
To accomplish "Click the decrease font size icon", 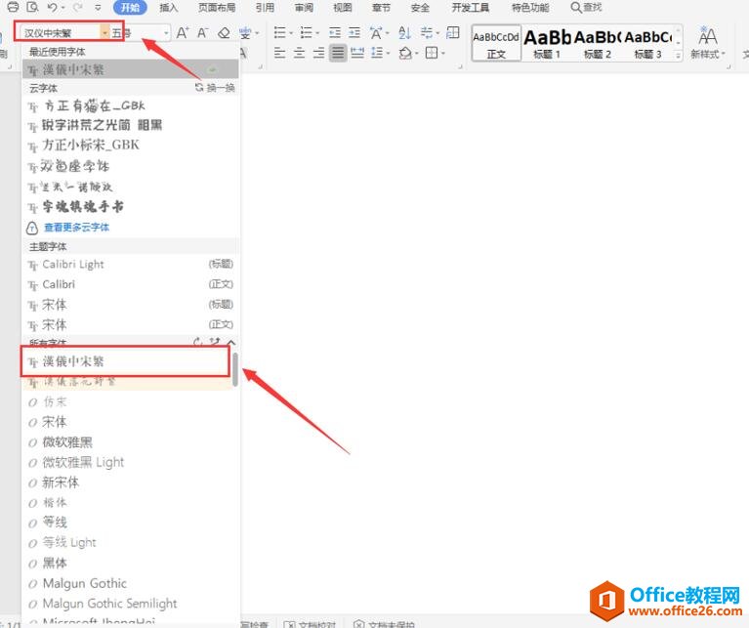I will (202, 32).
